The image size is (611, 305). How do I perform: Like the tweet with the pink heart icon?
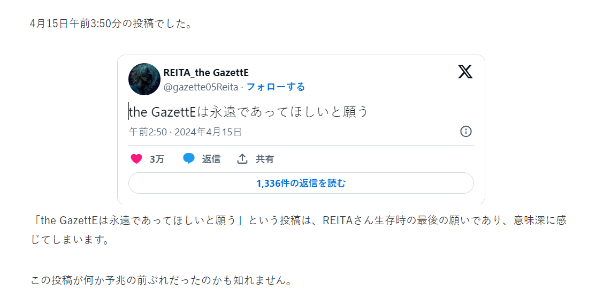point(136,159)
